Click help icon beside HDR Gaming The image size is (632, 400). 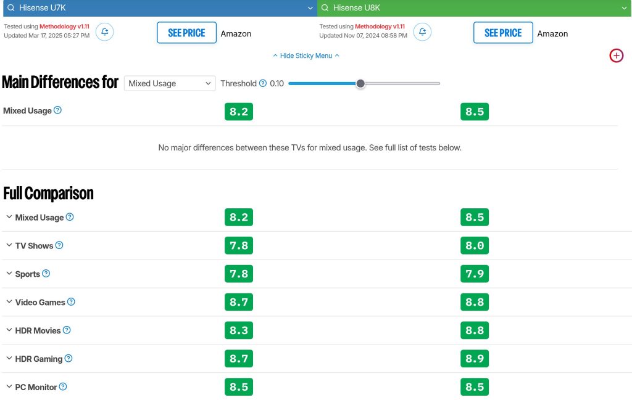69,359
